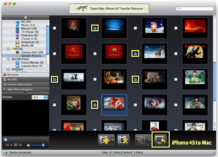218x157 pixels.
Task: Select the moon silhouette photo thumbnail
Action: (x=195, y=54)
